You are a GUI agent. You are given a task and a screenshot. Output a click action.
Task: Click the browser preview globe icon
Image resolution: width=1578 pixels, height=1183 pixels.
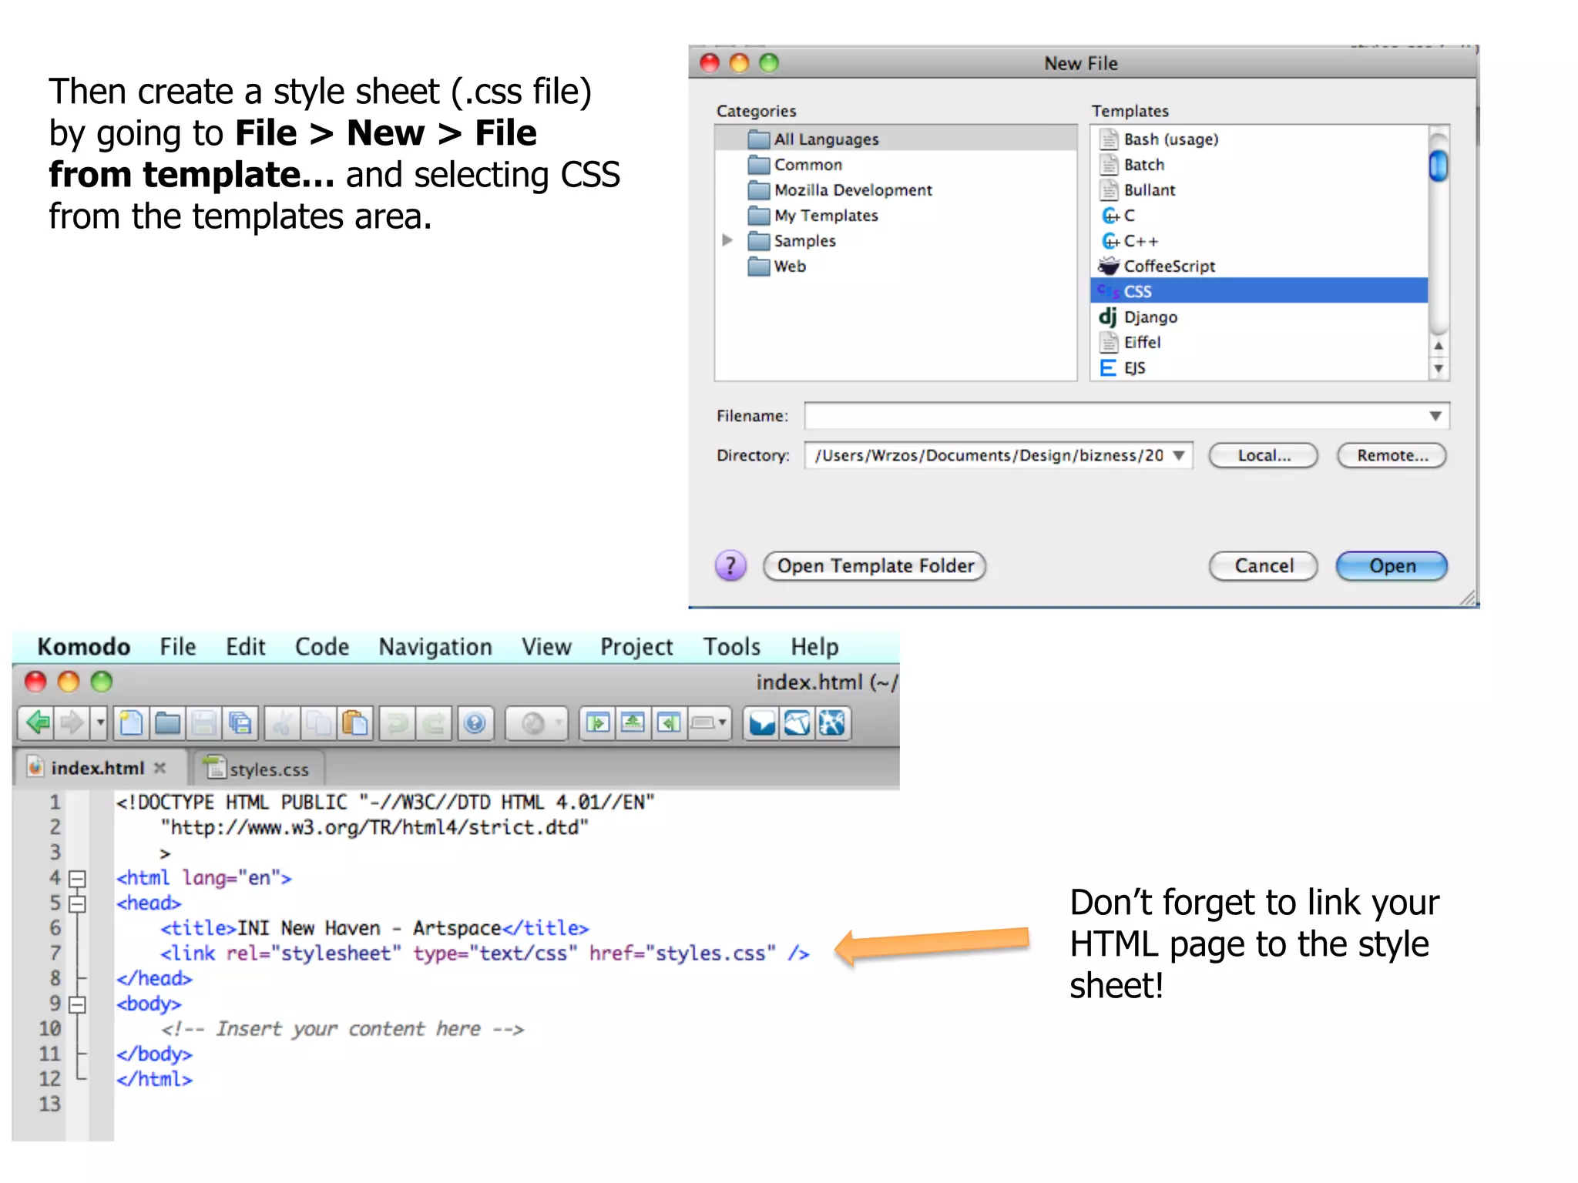532,722
